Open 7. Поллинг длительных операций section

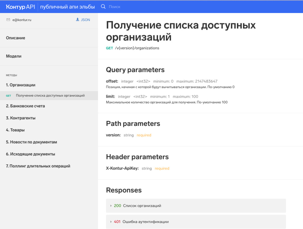tap(38, 166)
